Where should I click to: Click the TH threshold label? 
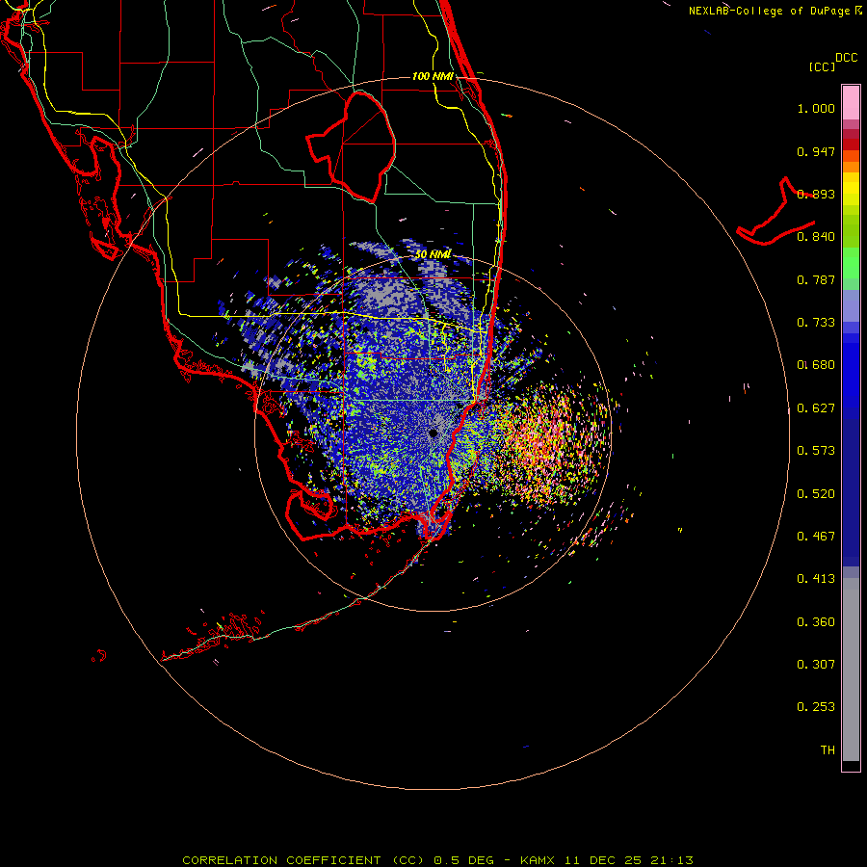point(828,750)
